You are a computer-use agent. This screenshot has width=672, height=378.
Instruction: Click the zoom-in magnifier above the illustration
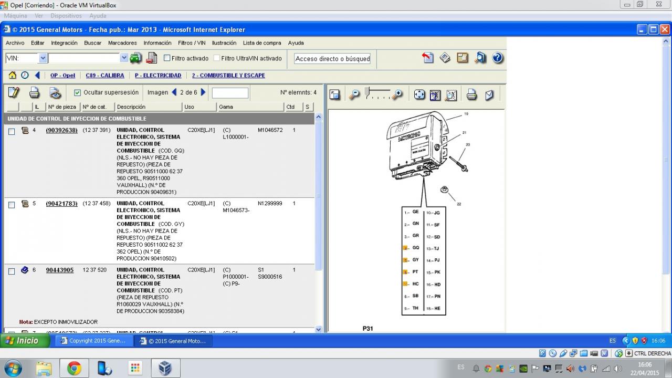pos(398,94)
